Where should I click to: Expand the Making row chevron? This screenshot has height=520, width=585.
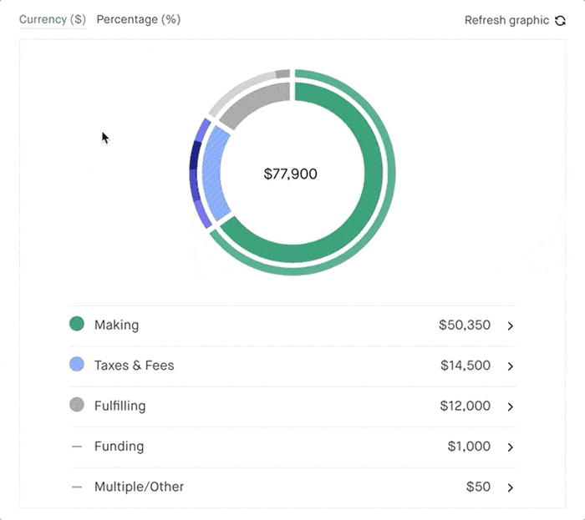pos(511,326)
